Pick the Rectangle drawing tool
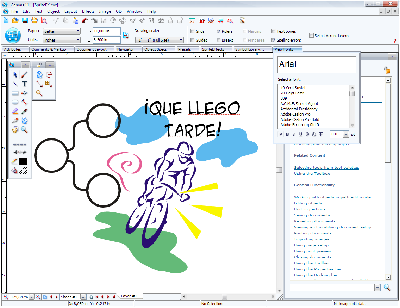The height and width of the screenshot is (308, 400). tap(15, 93)
